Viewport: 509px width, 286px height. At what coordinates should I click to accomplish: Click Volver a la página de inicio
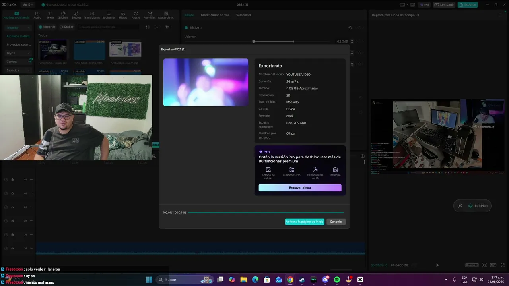click(x=305, y=222)
